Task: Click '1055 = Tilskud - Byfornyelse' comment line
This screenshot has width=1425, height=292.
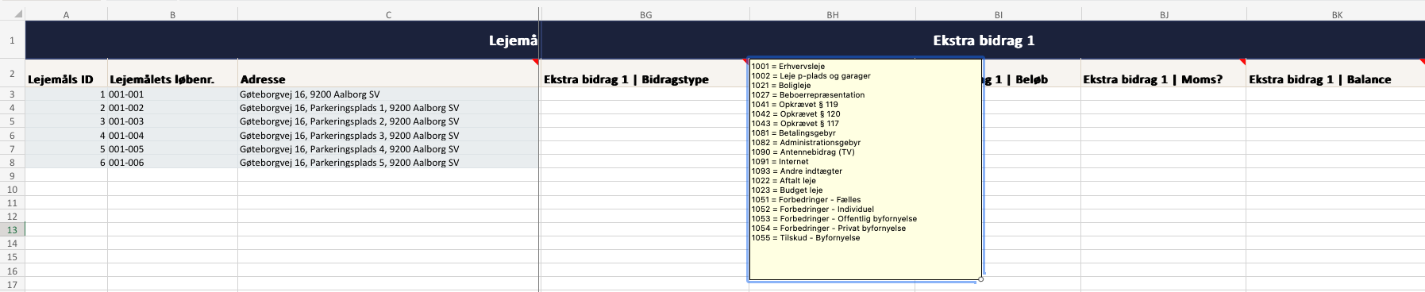Action: (x=806, y=238)
